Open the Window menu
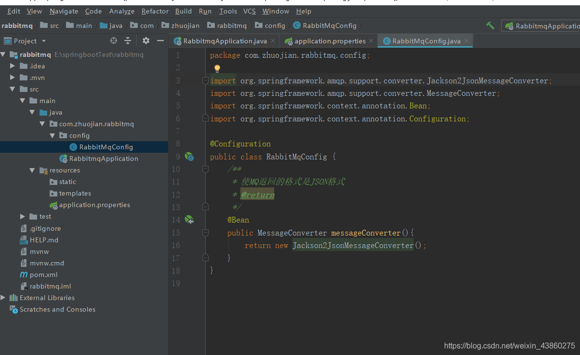This screenshot has height=355, width=580. 276,11
